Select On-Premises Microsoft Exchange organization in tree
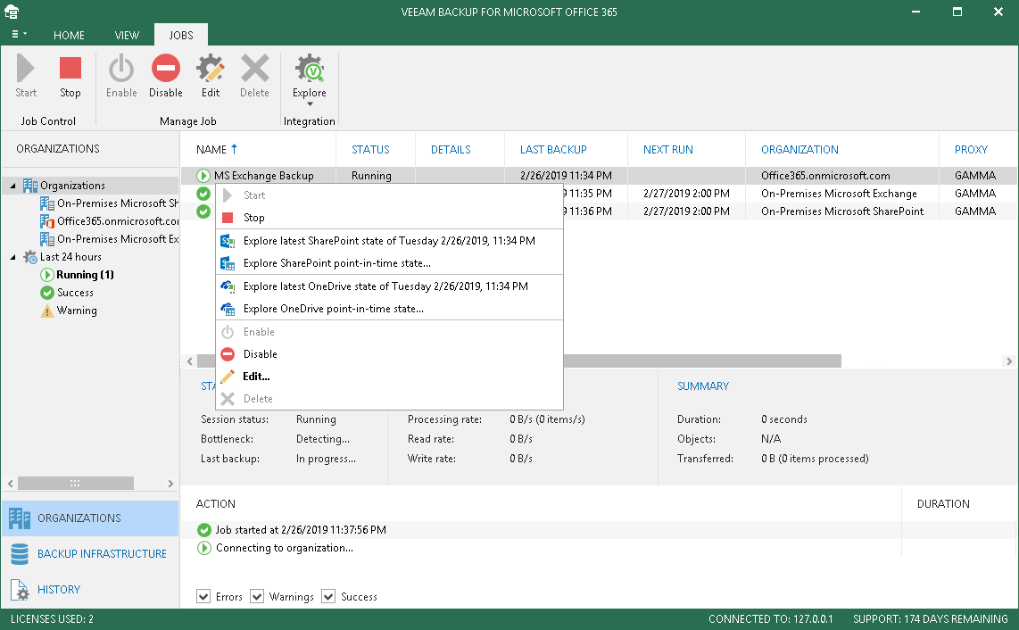Screen dimensions: 1019x630 coord(118,239)
